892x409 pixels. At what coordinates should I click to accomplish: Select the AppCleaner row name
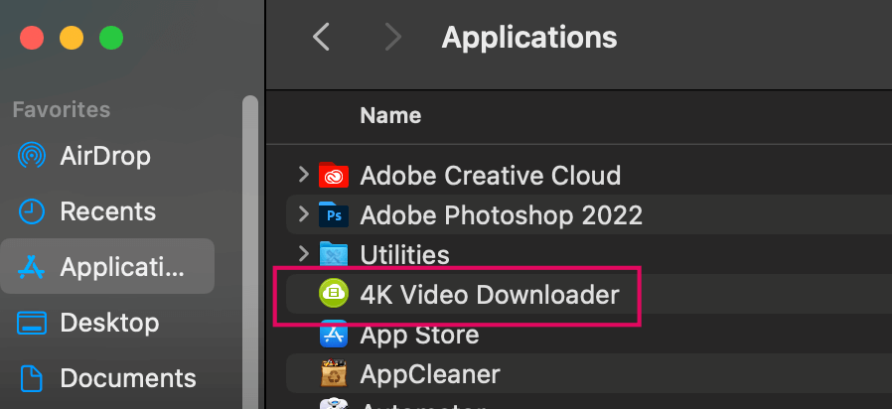(x=430, y=374)
